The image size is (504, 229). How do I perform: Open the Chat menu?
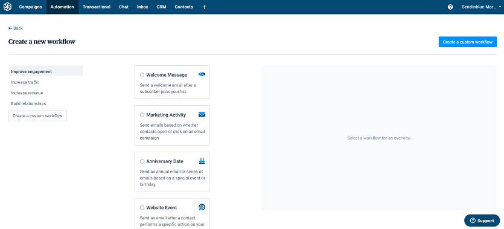123,7
